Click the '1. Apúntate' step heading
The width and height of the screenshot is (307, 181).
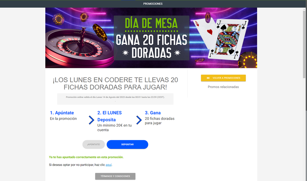coord(62,113)
